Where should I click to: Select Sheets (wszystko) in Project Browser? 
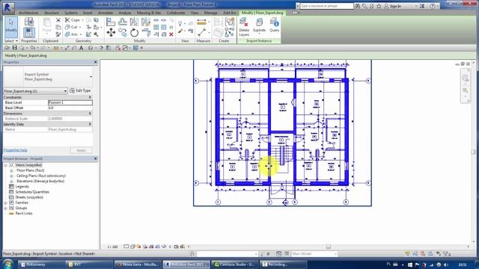point(29,197)
